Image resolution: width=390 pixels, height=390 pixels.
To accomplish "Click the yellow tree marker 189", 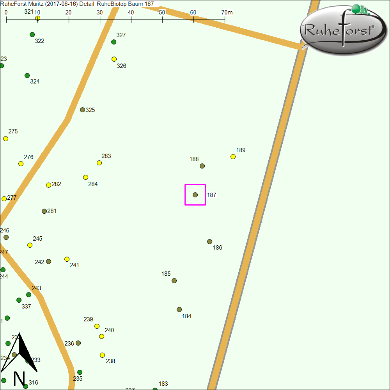I will (x=233, y=156).
